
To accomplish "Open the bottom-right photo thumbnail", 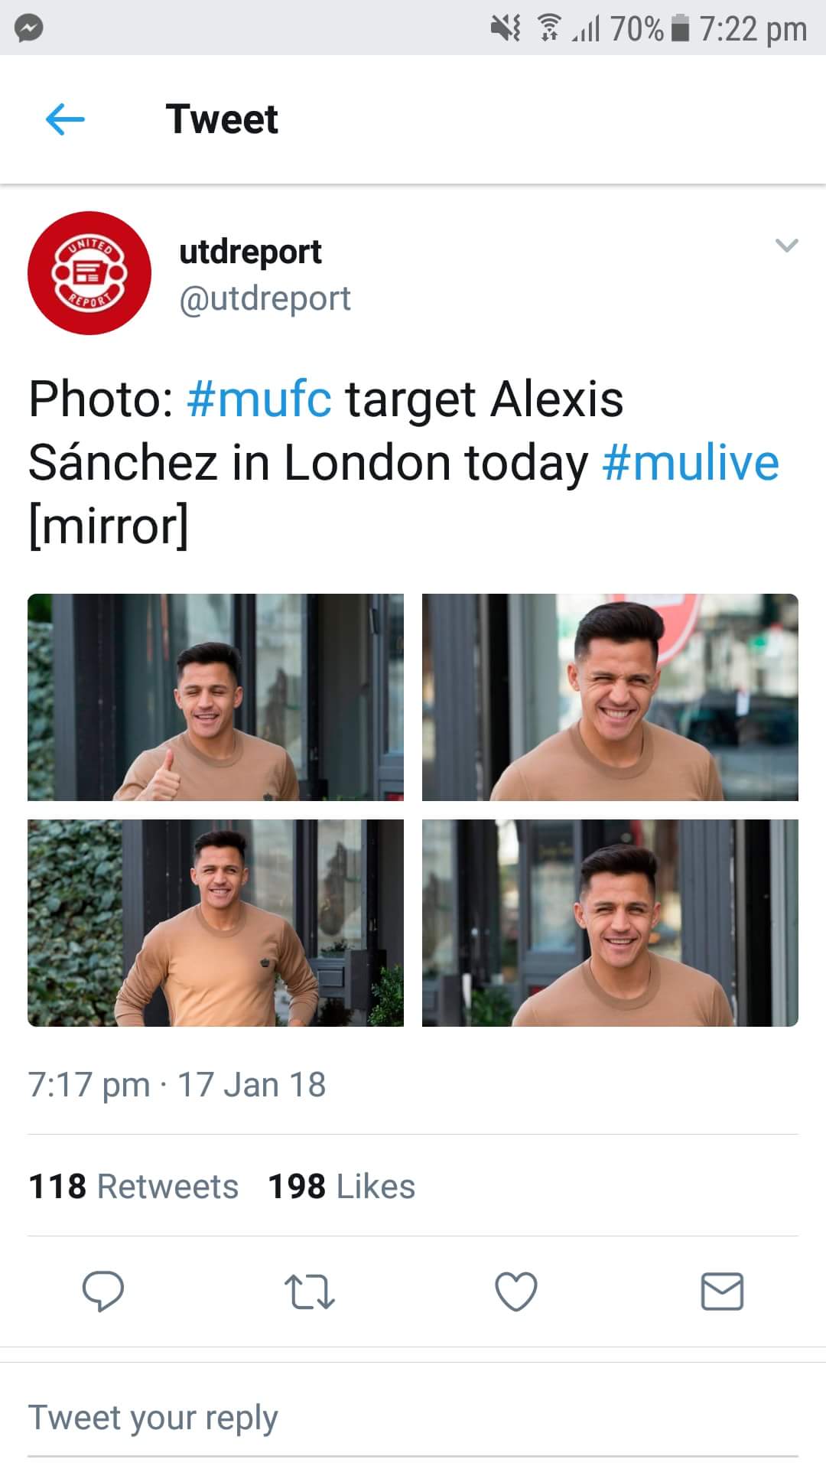I will point(610,923).
